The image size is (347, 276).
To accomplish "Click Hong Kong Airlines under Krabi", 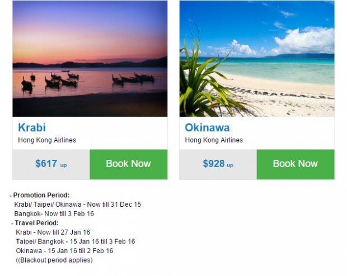I will coord(47,140).
